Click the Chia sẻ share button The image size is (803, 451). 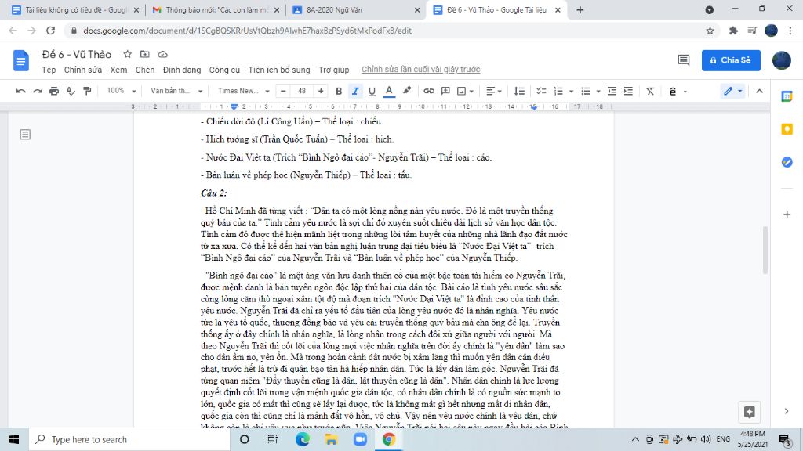point(731,60)
